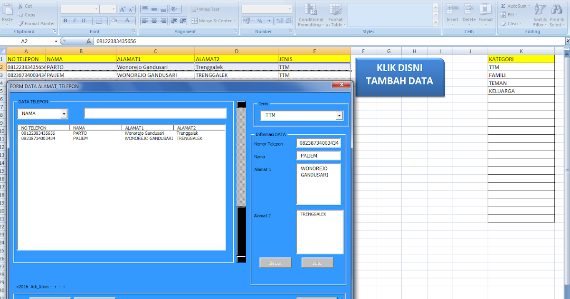
Task: Click the Decrease Decimal icon
Action: point(288,21)
